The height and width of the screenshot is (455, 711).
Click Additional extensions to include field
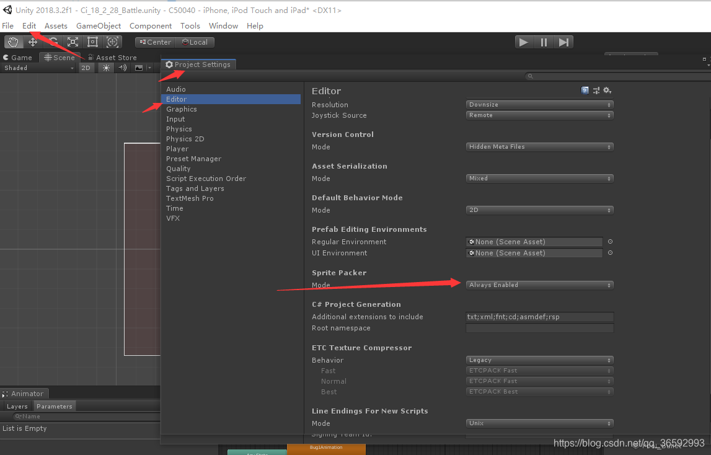click(539, 317)
